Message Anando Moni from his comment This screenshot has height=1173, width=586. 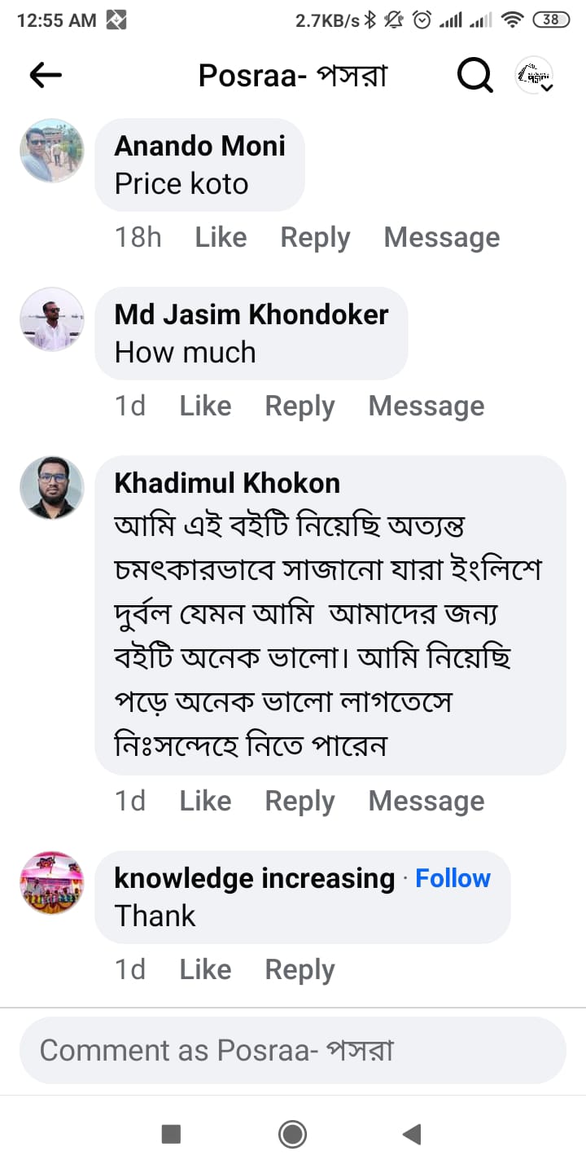(x=442, y=237)
